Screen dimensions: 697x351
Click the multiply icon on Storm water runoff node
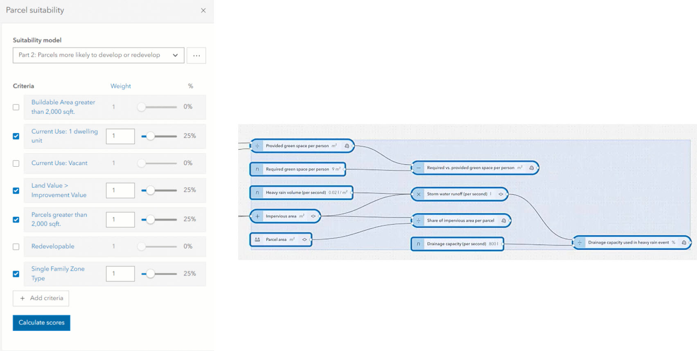(x=418, y=194)
